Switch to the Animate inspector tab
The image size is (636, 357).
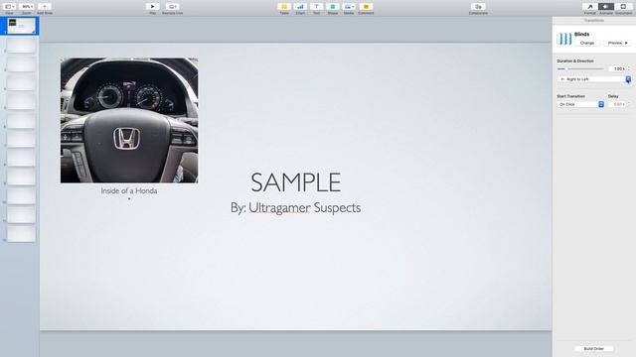(606, 7)
